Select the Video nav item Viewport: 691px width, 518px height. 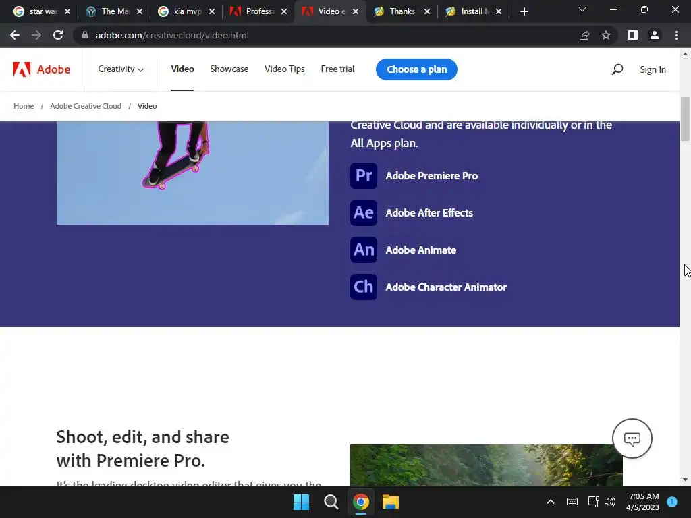[182, 69]
